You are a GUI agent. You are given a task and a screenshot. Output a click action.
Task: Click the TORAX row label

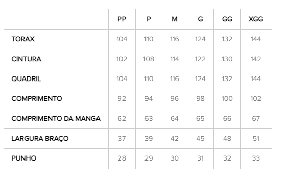23,39
